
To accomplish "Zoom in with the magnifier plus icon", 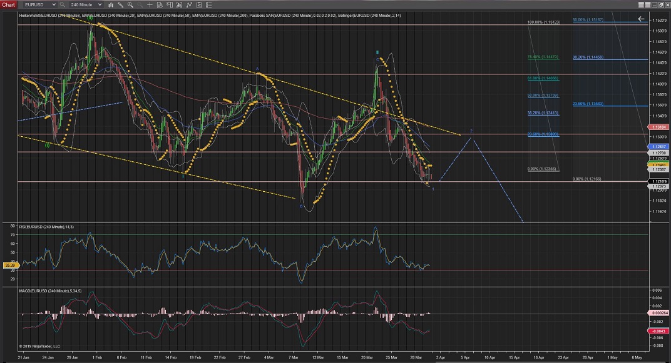I will pos(130,5).
